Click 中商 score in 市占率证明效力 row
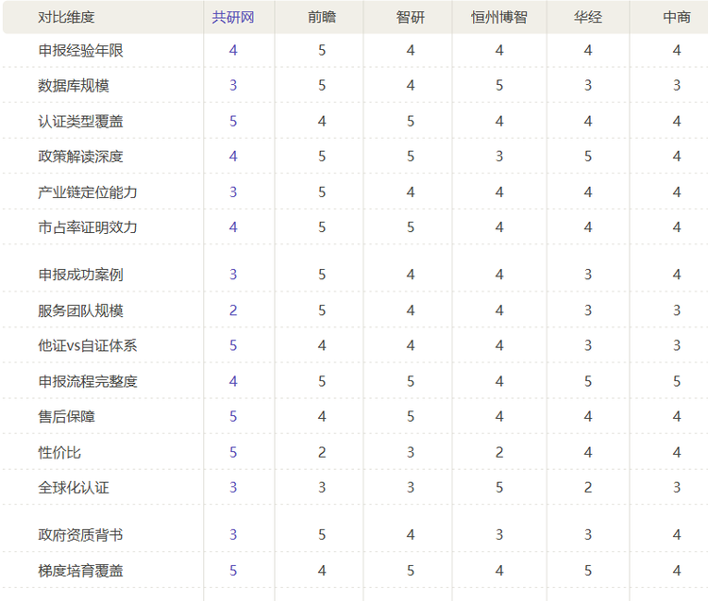The image size is (708, 601). tap(677, 227)
